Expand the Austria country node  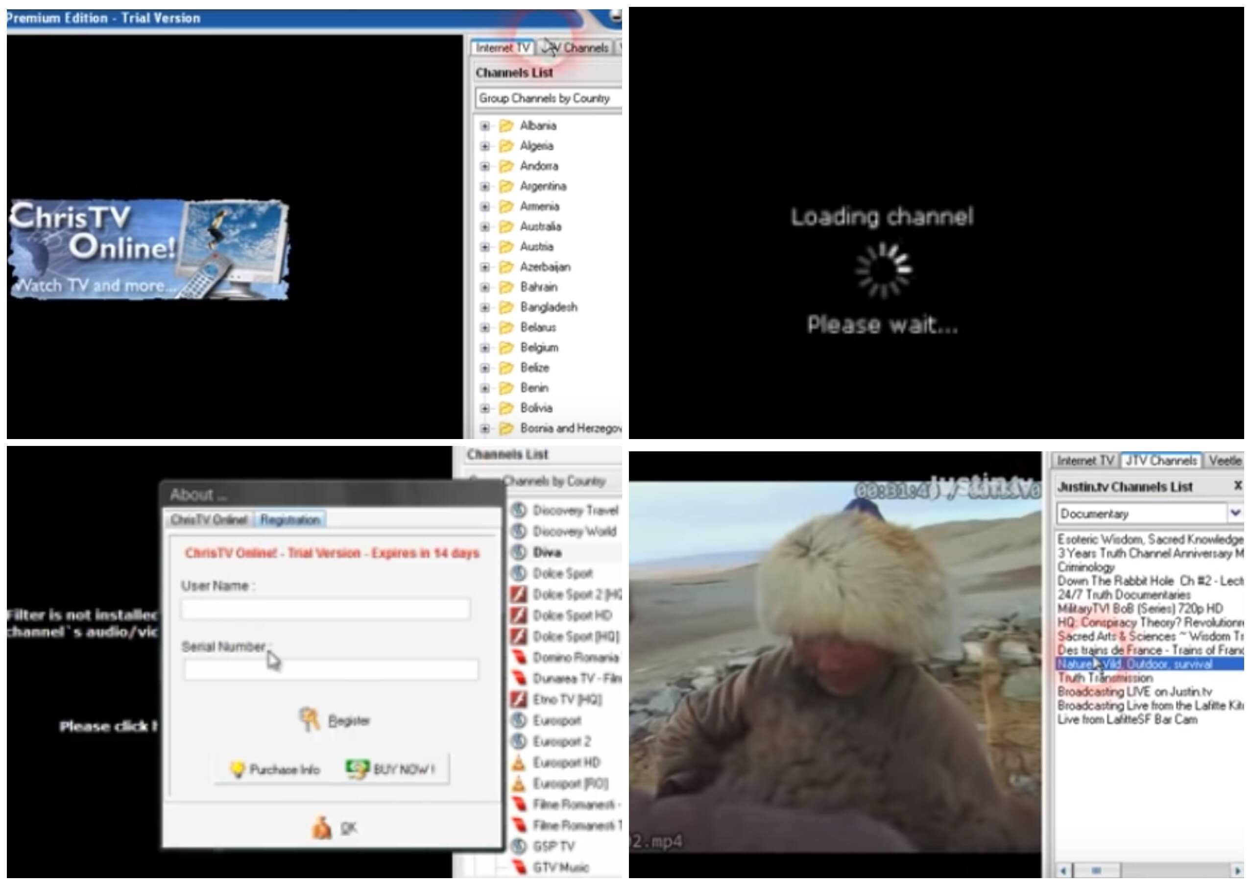point(484,247)
